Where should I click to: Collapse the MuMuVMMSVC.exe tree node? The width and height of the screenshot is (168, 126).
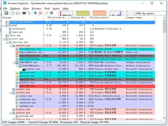tap(14, 63)
